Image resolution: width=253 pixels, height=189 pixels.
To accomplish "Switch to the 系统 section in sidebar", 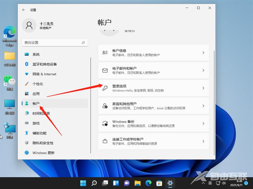I will (x=36, y=54).
